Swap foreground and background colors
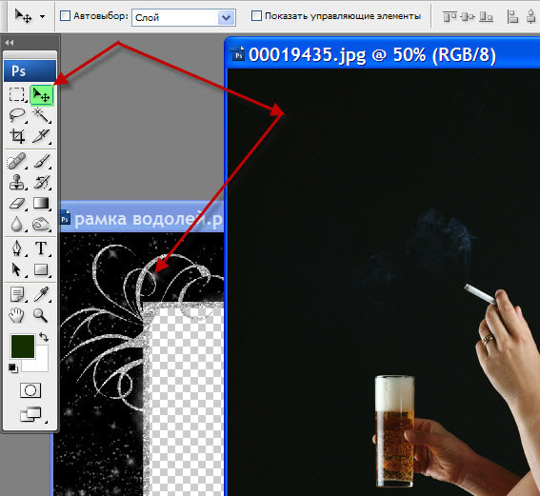This screenshot has width=540, height=496. click(x=44, y=337)
